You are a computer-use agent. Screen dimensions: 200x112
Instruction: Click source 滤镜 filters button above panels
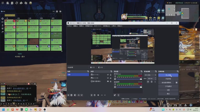pyautogui.click(x=100, y=67)
